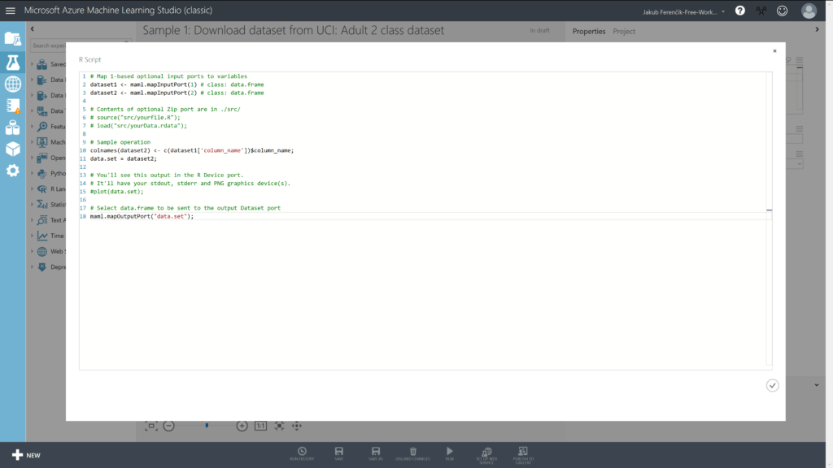
Task: Click the NEW button
Action: 25,455
